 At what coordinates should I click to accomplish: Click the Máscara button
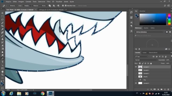pos(36,6)
